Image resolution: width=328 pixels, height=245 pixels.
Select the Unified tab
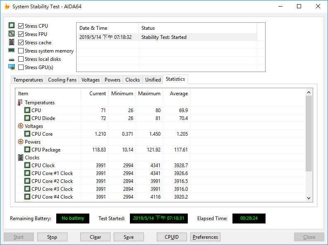[x=153, y=80]
